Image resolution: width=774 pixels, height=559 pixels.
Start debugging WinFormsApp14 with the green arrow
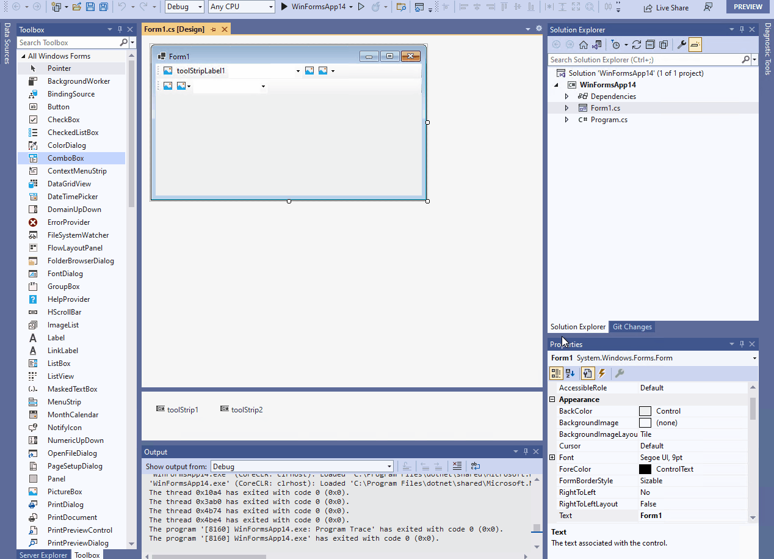tap(284, 7)
